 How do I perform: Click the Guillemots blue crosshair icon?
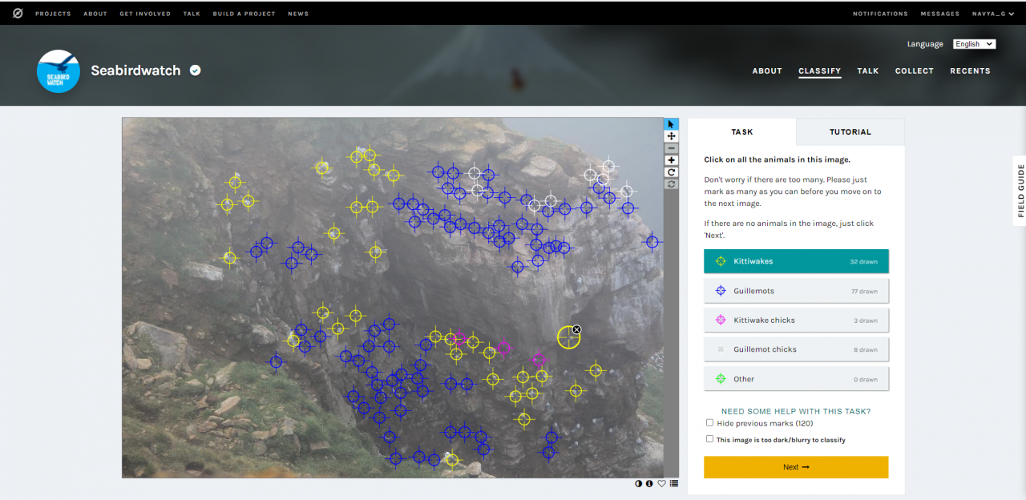tap(720, 291)
